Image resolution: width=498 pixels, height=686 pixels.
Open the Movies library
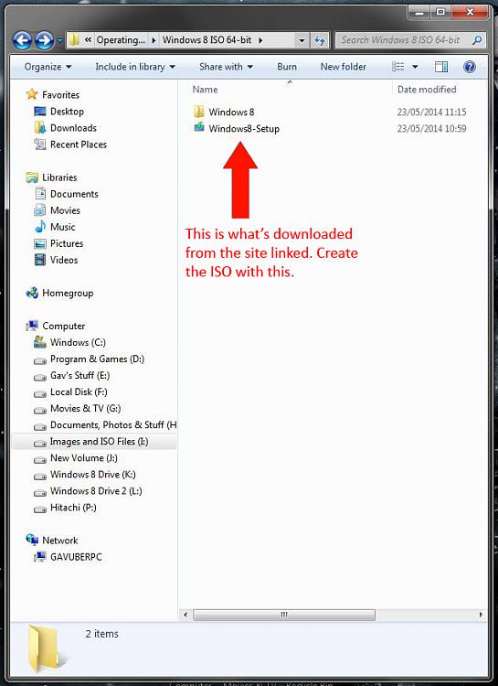pyautogui.click(x=58, y=211)
